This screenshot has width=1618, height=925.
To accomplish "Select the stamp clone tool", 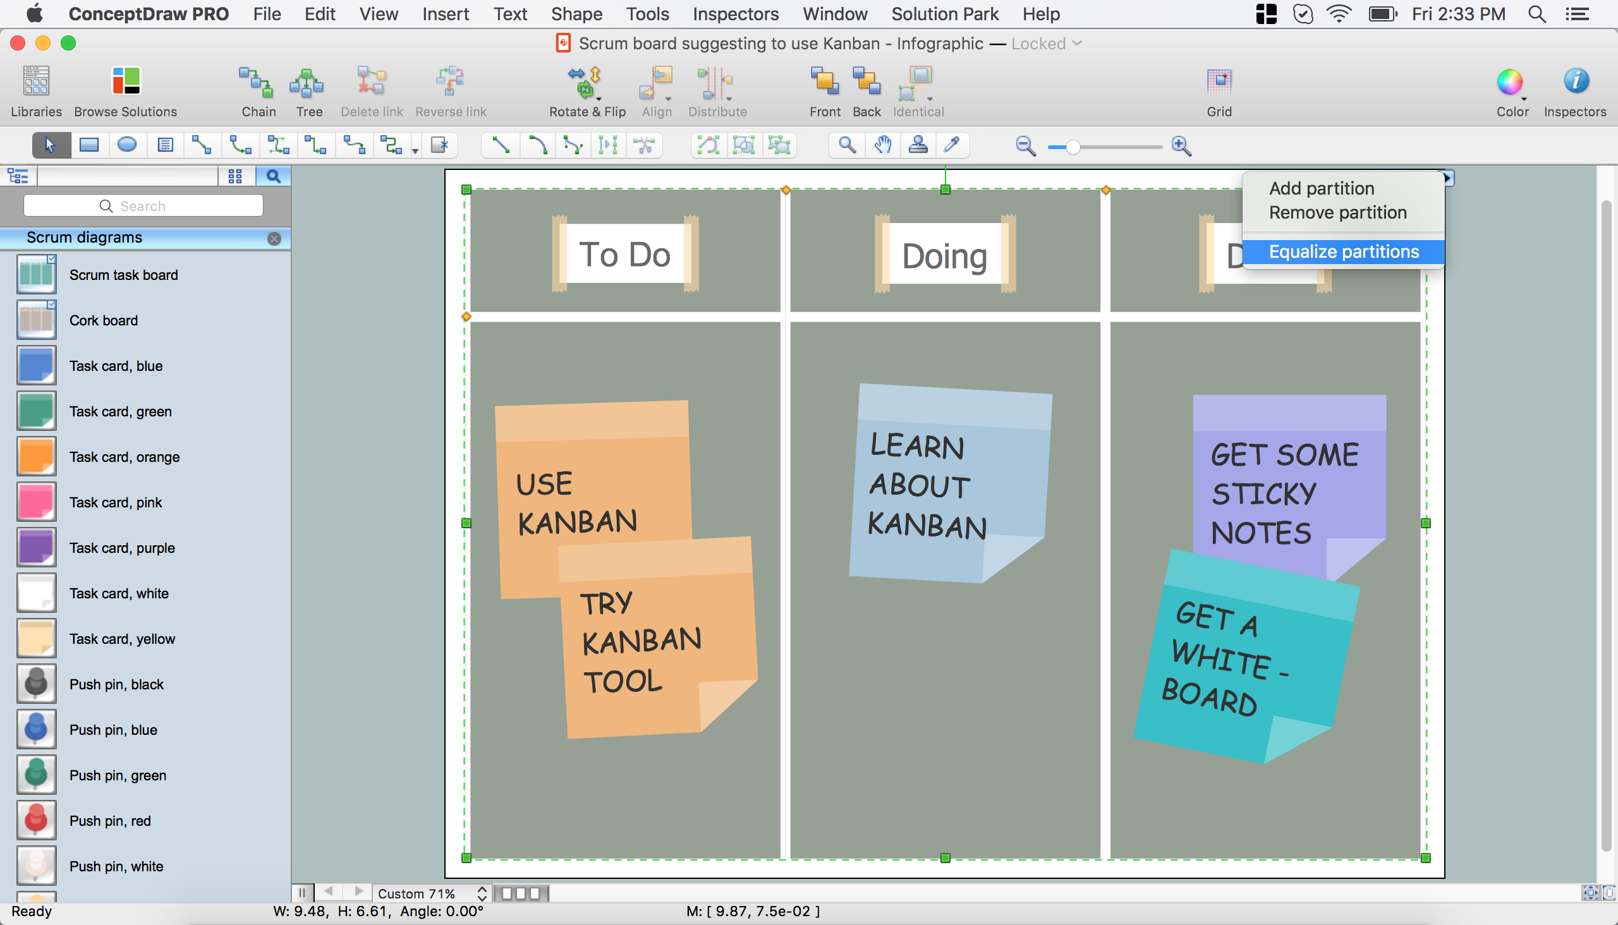I will click(x=918, y=145).
